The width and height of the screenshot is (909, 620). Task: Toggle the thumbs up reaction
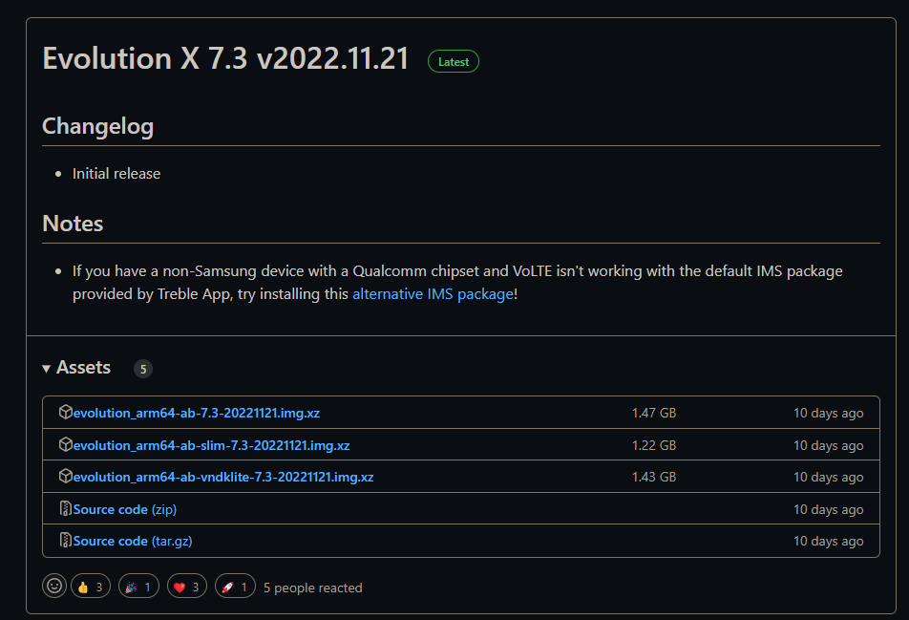[91, 587]
